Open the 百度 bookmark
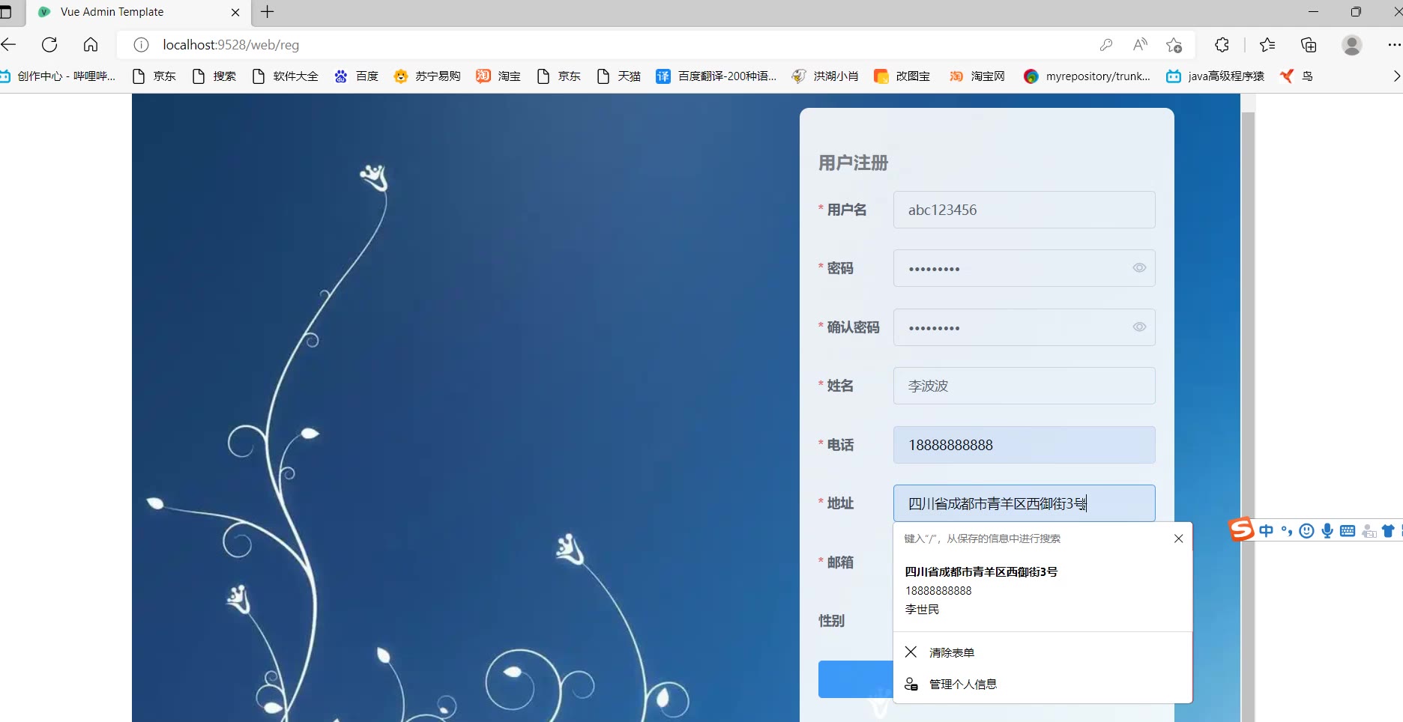 [x=357, y=76]
